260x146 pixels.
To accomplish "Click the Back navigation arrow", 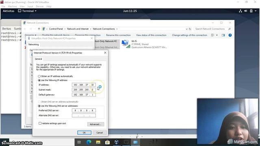I will point(25,29).
